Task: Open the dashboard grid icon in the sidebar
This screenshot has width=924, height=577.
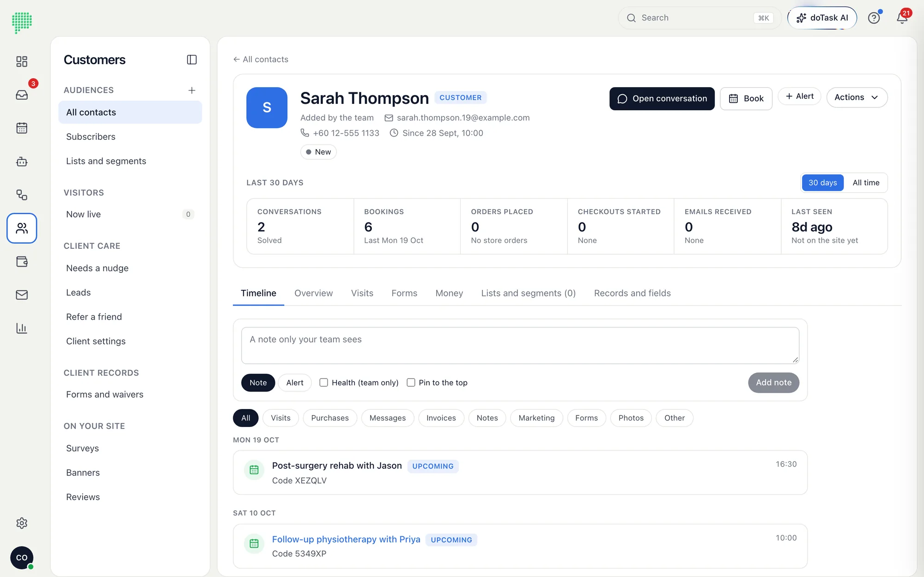Action: [x=22, y=61]
